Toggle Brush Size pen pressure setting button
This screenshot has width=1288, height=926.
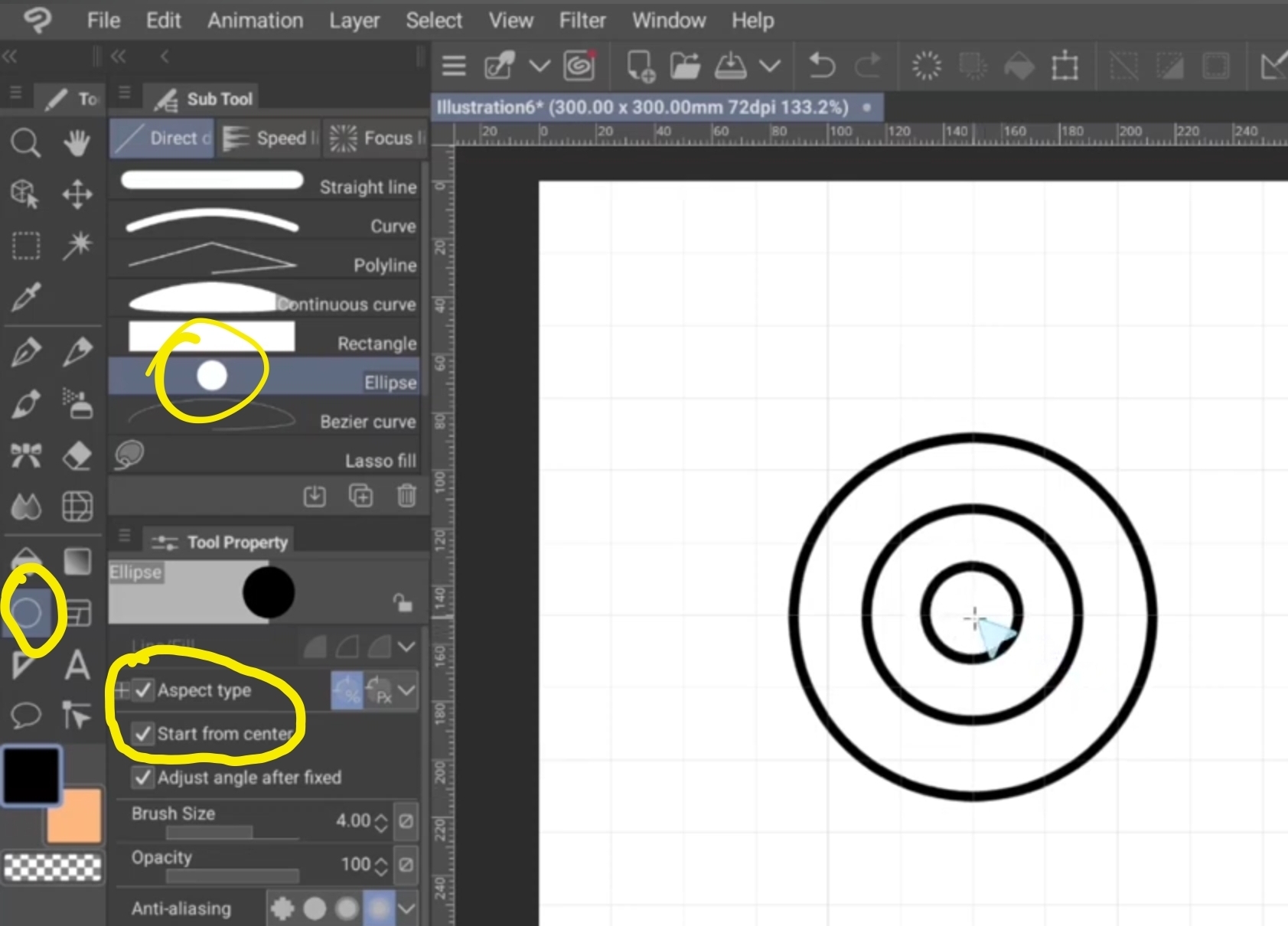(x=406, y=821)
